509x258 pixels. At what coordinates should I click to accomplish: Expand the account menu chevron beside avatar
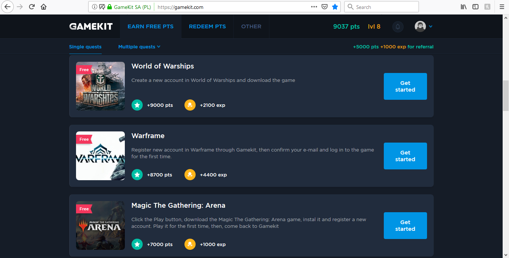click(x=431, y=26)
